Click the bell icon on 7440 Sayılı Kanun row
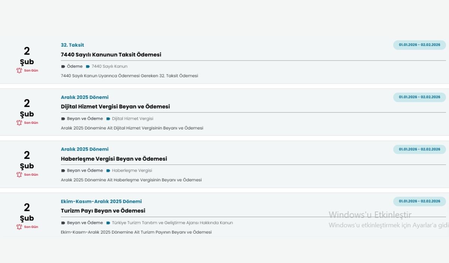The width and height of the screenshot is (449, 263). tap(19, 71)
